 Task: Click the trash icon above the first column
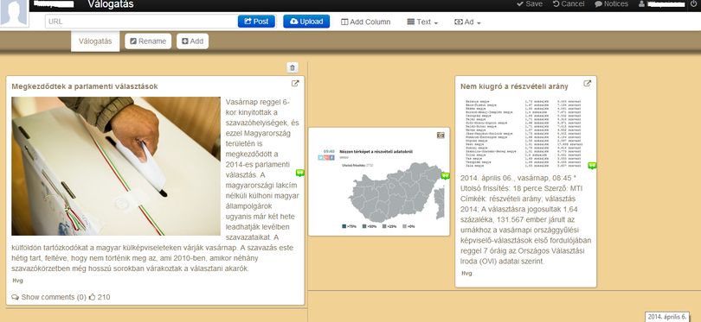click(x=293, y=68)
